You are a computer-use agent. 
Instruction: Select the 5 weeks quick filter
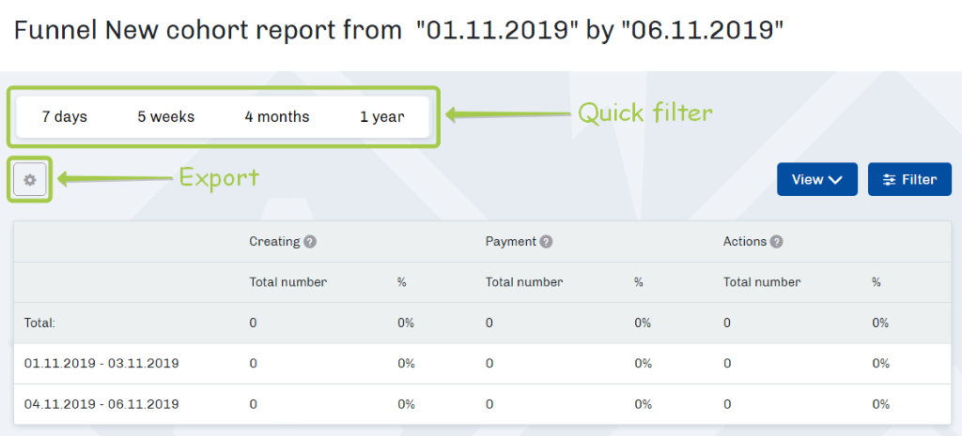point(165,116)
